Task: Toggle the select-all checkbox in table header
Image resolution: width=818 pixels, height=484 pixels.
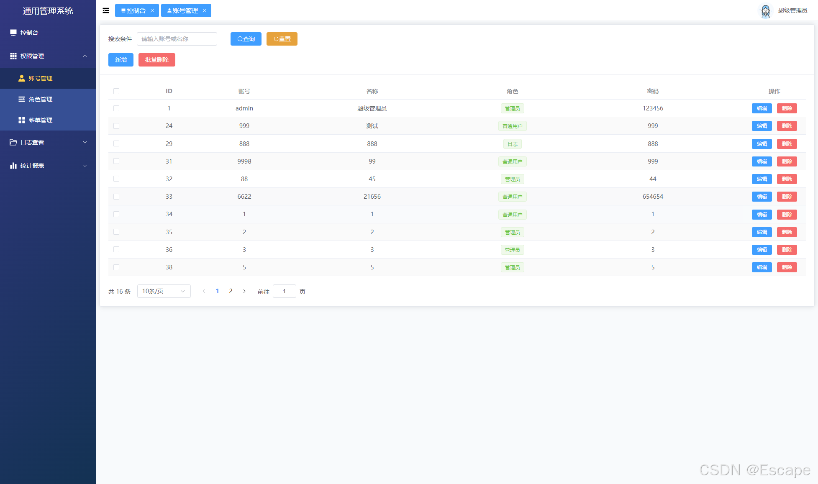Action: coord(116,91)
